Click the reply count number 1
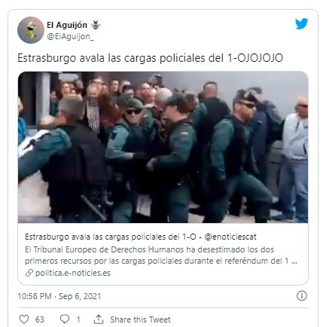Screen dimensions: 326x327 78,319
